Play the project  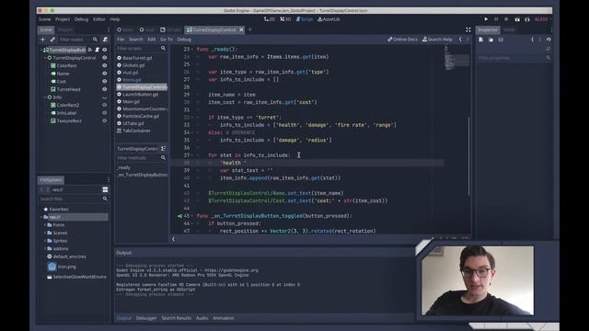coord(486,19)
